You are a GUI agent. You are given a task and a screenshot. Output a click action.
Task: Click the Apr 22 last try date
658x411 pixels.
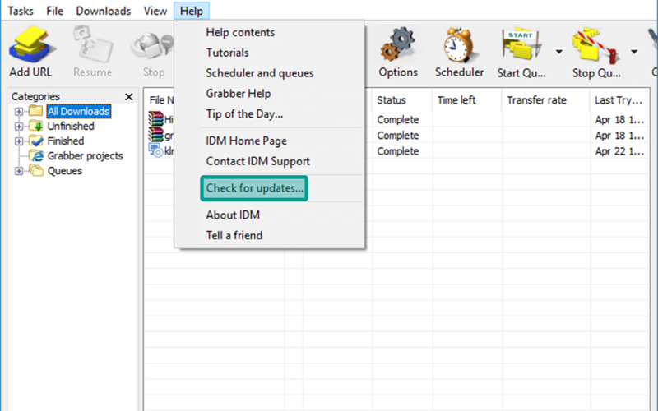click(x=619, y=151)
